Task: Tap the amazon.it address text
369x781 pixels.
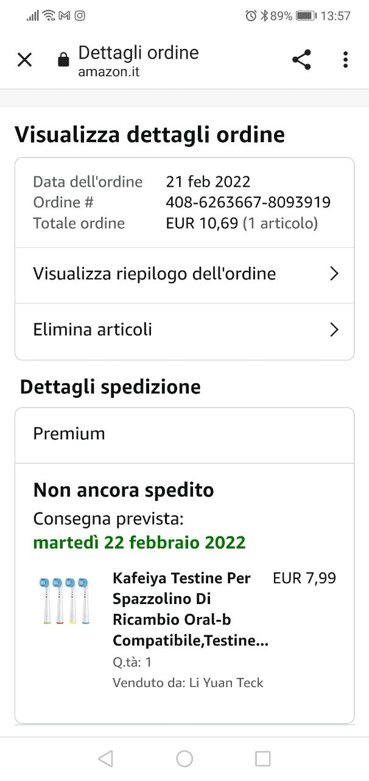Action: tap(108, 71)
